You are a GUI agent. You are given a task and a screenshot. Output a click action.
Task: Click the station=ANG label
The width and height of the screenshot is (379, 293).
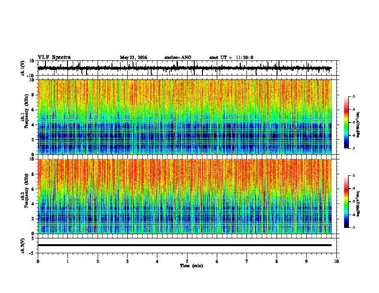click(x=178, y=57)
